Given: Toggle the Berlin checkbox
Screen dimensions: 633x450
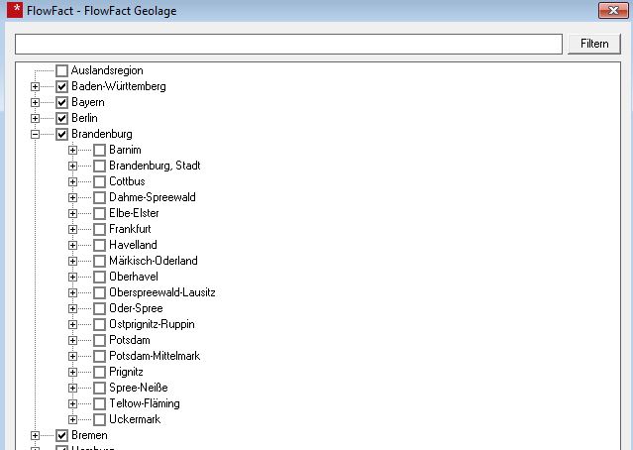Looking at the screenshot, I should [x=62, y=119].
